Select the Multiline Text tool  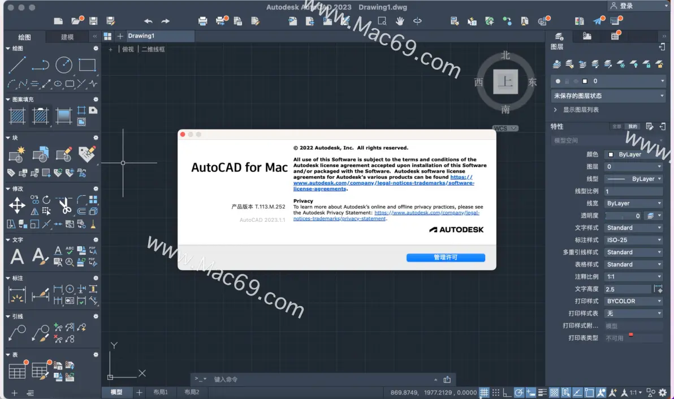(x=17, y=256)
